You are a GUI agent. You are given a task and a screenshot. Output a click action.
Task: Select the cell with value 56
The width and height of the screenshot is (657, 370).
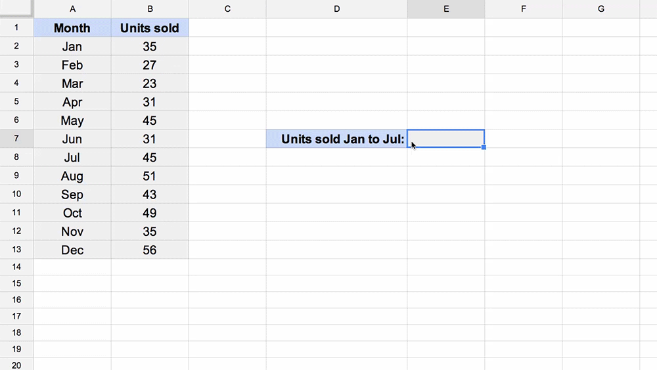point(150,250)
